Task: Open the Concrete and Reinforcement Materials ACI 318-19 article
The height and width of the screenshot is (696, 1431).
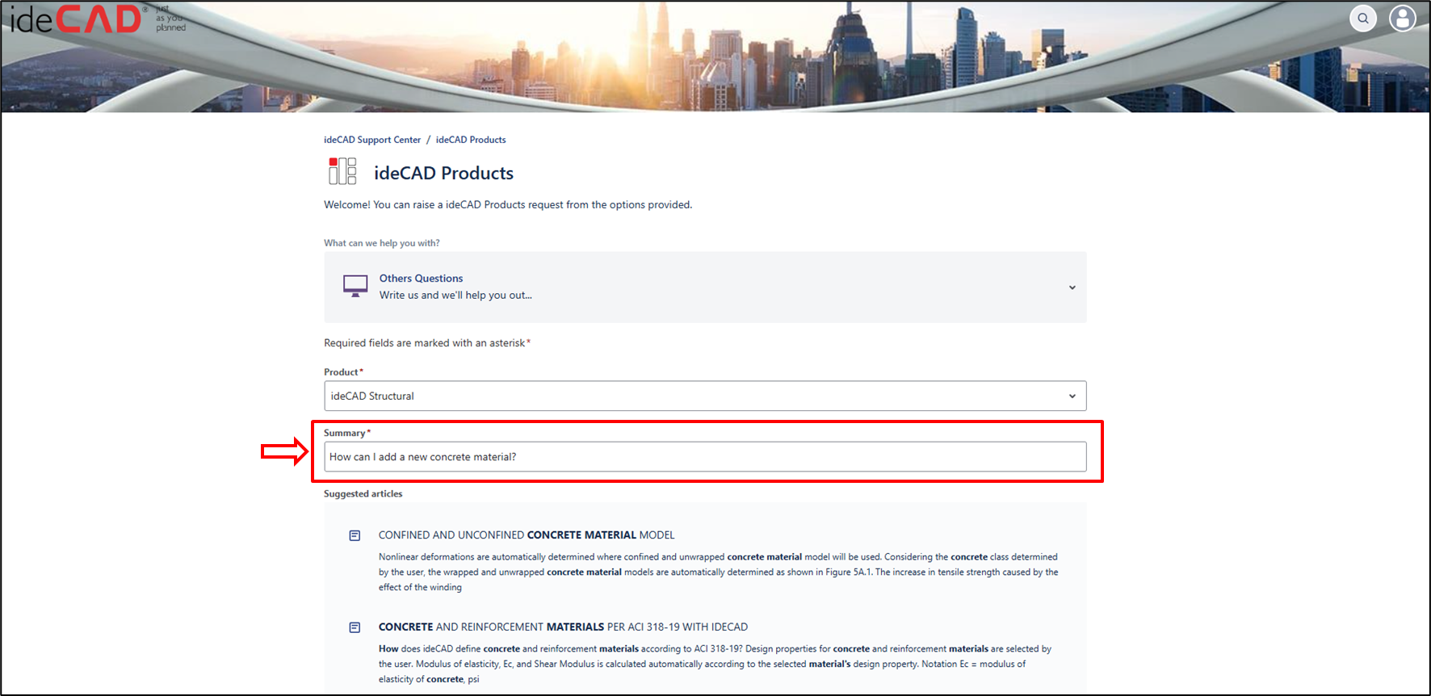Action: [x=563, y=627]
